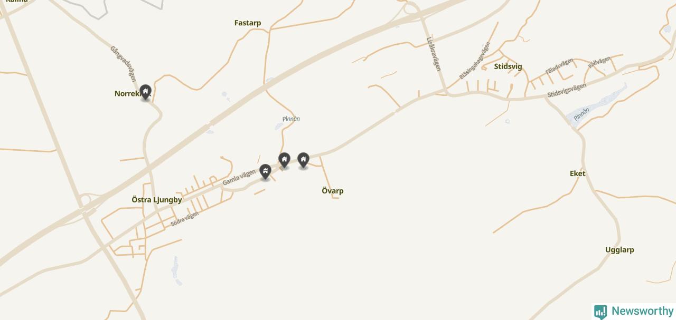Select the Ugglarp place label
The width and height of the screenshot is (676, 320).
point(619,250)
